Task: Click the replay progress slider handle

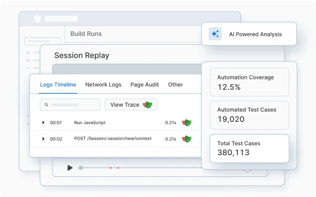Action: (81, 168)
